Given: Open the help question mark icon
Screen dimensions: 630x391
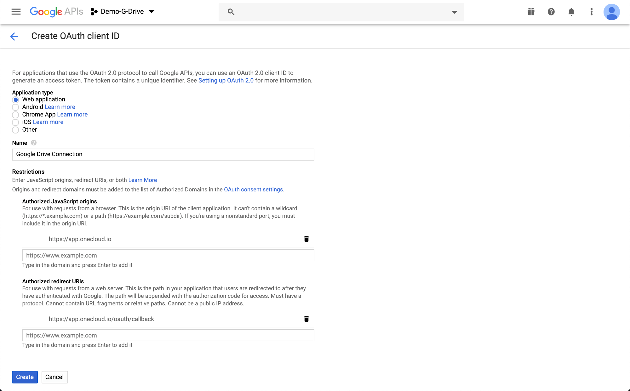Looking at the screenshot, I should (551, 12).
